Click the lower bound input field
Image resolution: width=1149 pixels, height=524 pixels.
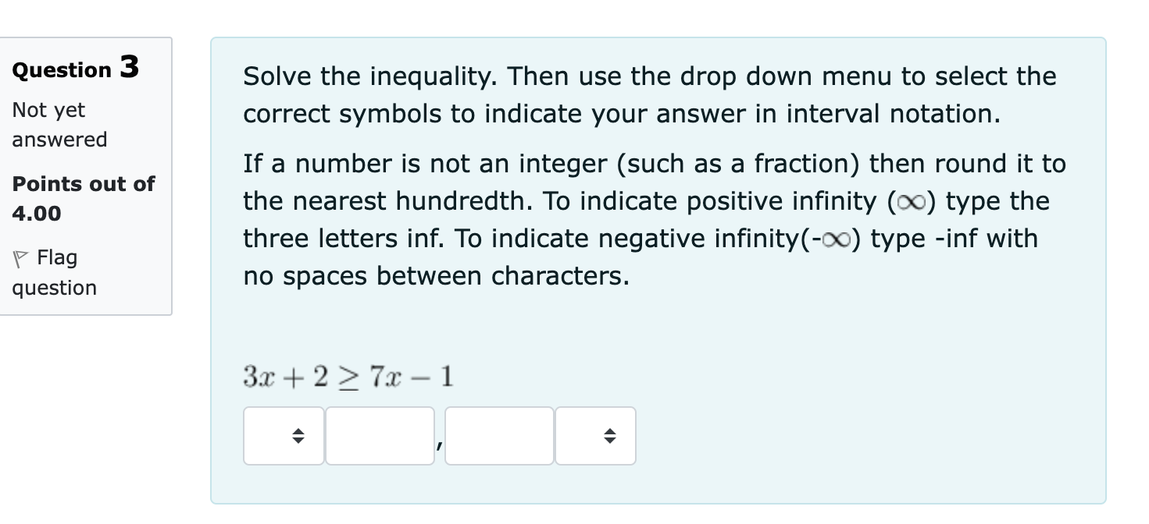click(x=380, y=436)
